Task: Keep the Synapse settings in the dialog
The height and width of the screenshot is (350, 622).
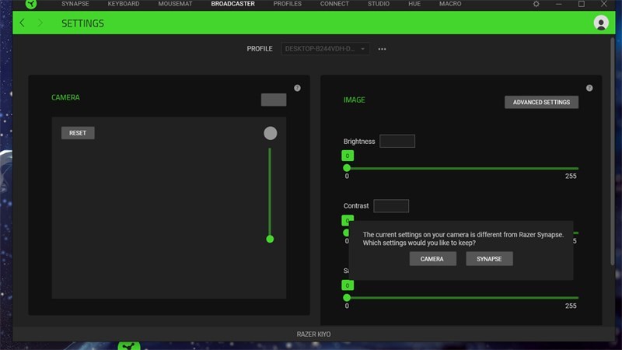Action: coord(489,259)
